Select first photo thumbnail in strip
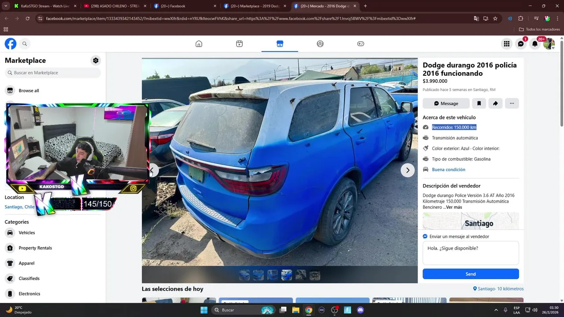 click(244, 275)
